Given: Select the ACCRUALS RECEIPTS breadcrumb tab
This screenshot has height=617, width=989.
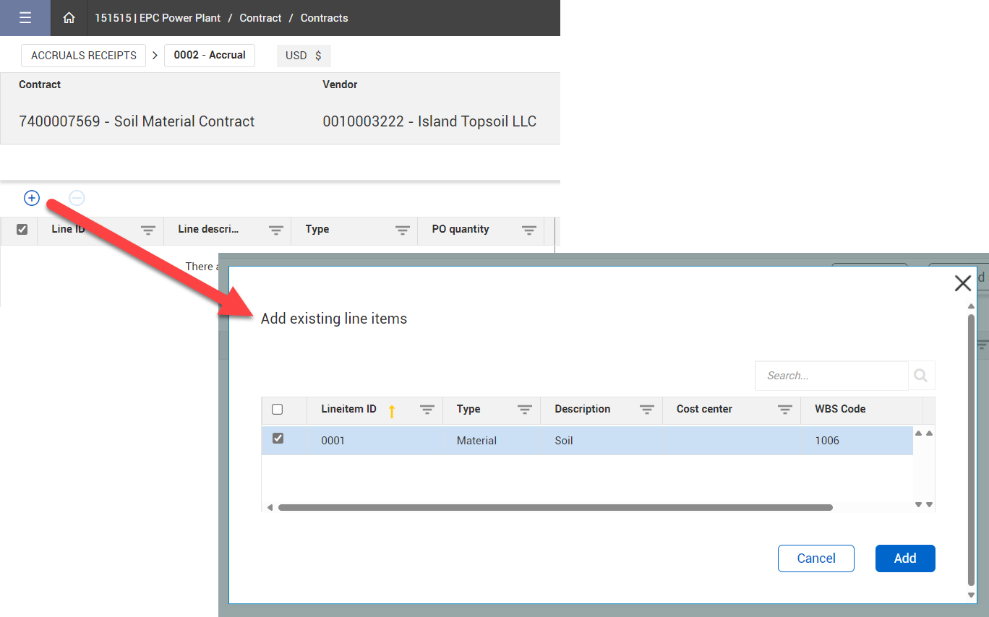Looking at the screenshot, I should 84,56.
